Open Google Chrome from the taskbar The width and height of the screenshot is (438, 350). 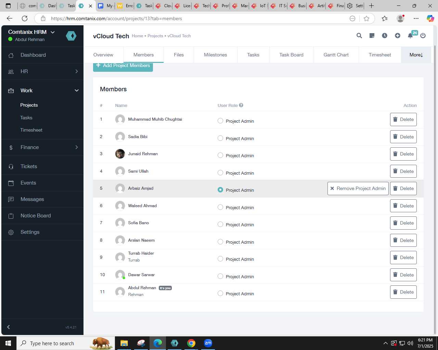(x=191, y=343)
